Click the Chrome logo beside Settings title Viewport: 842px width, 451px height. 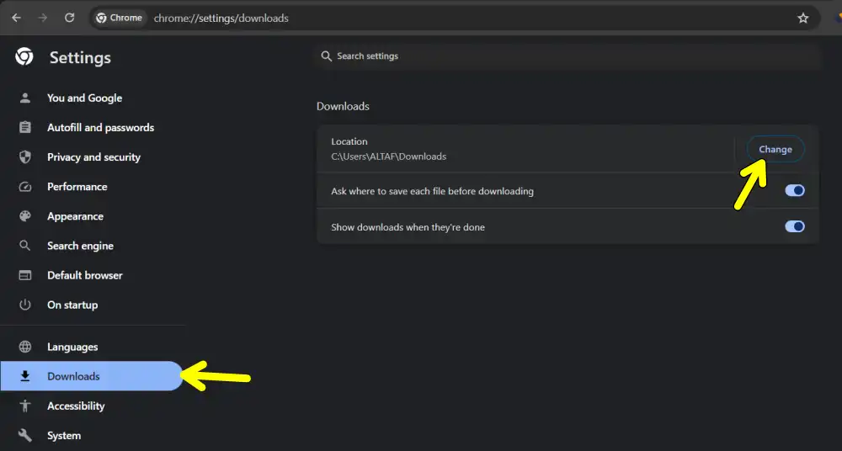24,56
